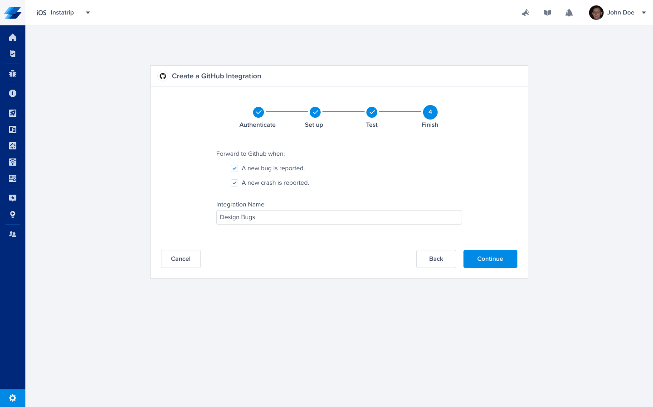653x407 pixels.
Task: Click the Set up step checkmark
Action: [315, 112]
